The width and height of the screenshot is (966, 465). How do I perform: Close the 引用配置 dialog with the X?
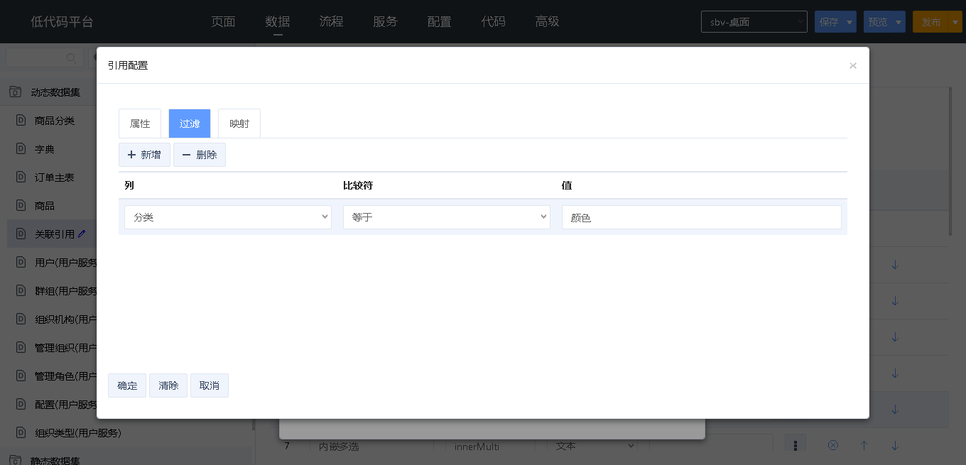(852, 65)
